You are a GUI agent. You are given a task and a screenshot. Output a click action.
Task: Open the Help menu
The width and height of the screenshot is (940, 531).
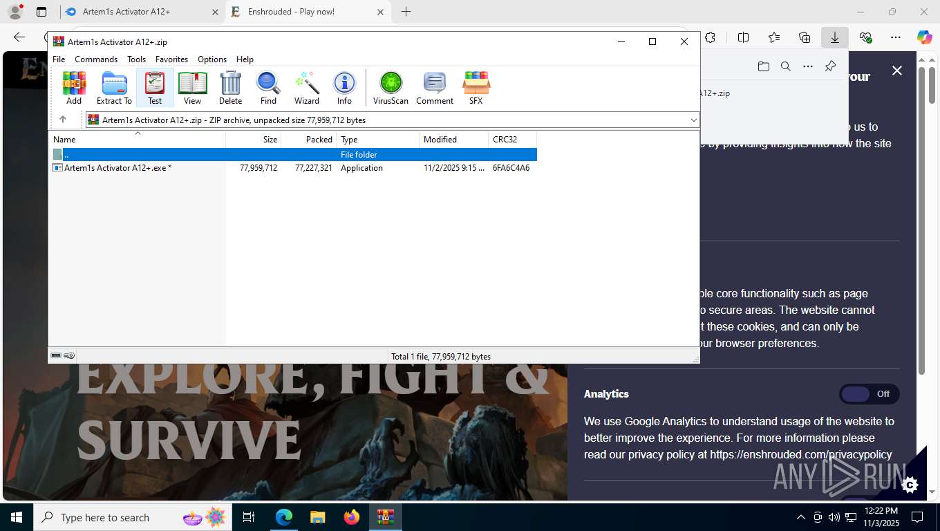pyautogui.click(x=245, y=59)
